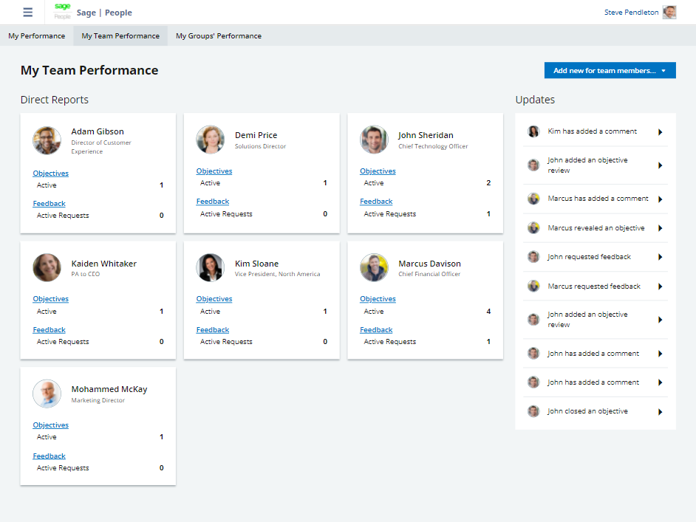Click Adam Gibson's profile photo
Image resolution: width=696 pixels, height=522 pixels.
[47, 140]
